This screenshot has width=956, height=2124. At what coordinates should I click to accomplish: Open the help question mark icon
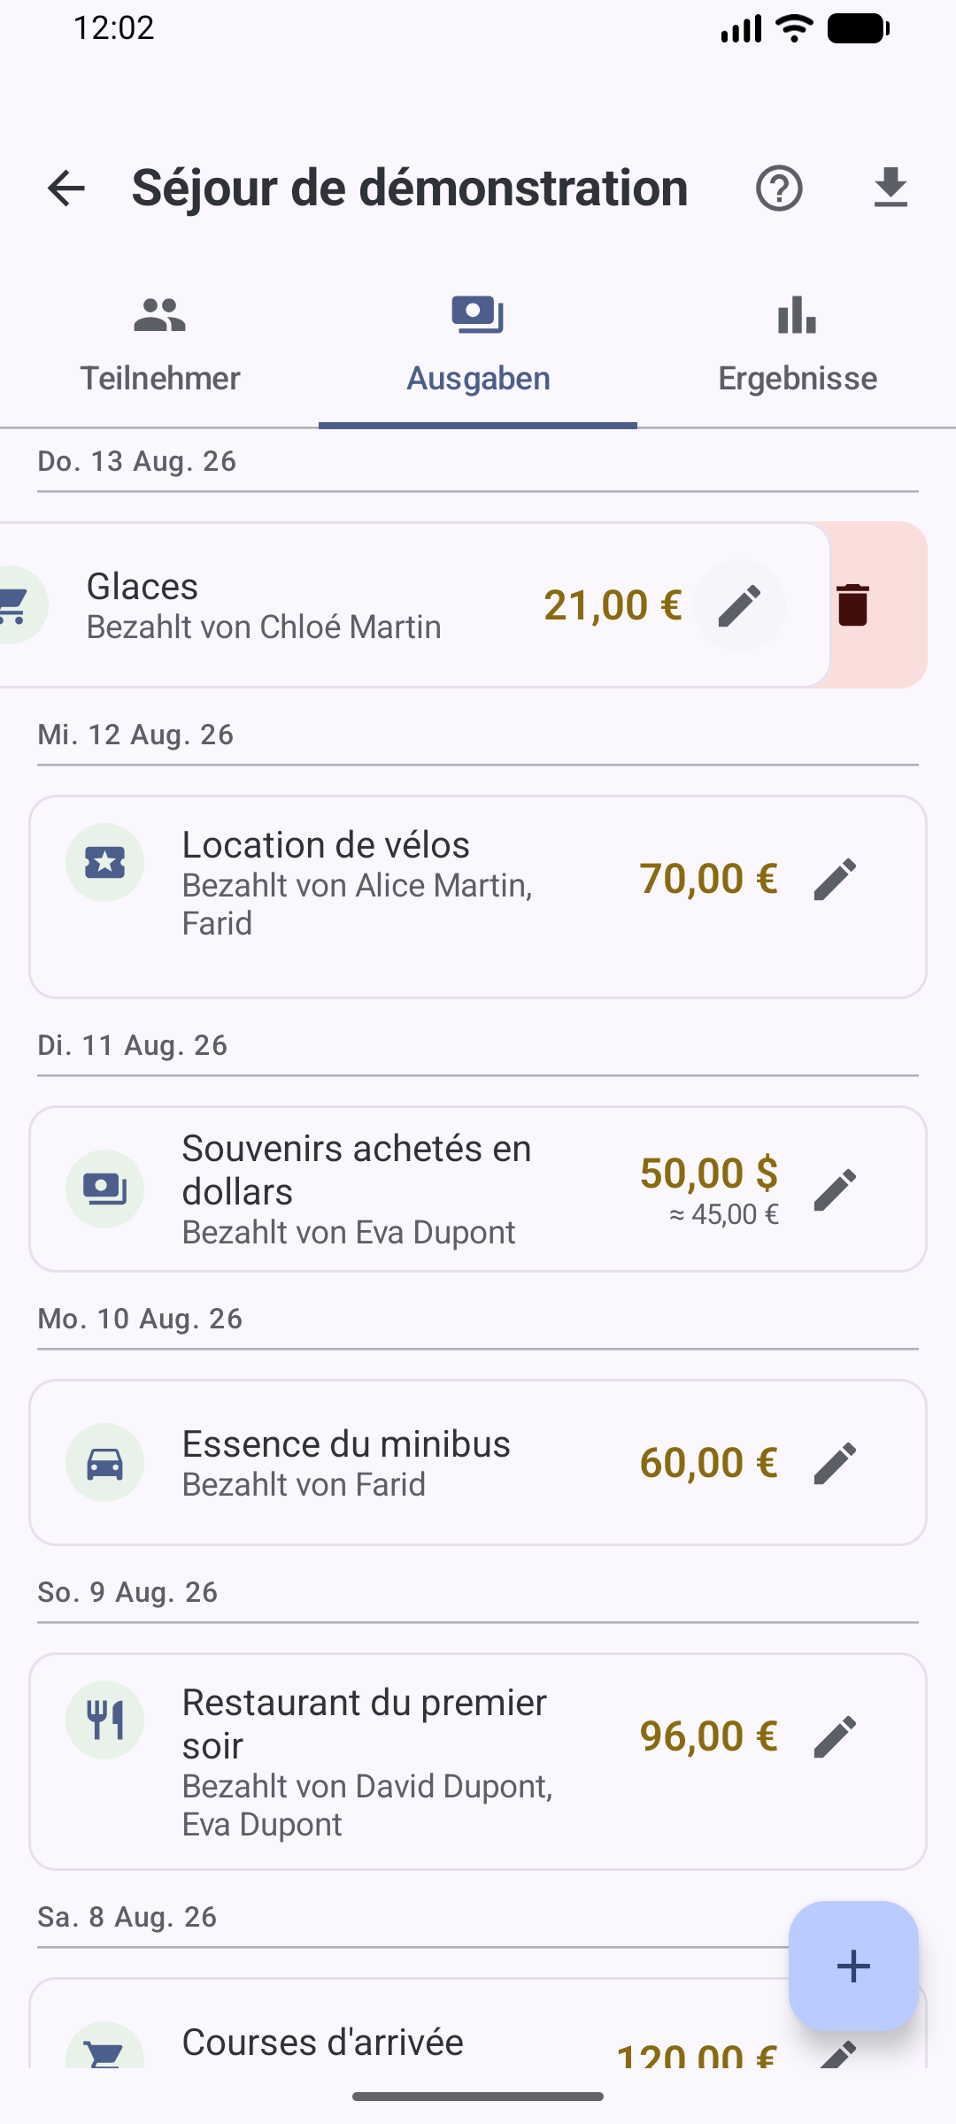click(x=779, y=189)
